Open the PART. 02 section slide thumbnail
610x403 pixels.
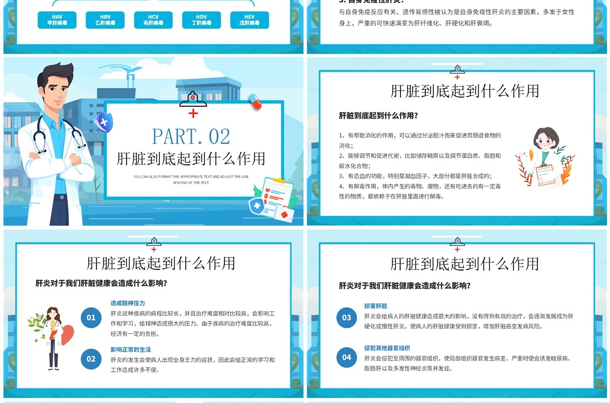154,141
